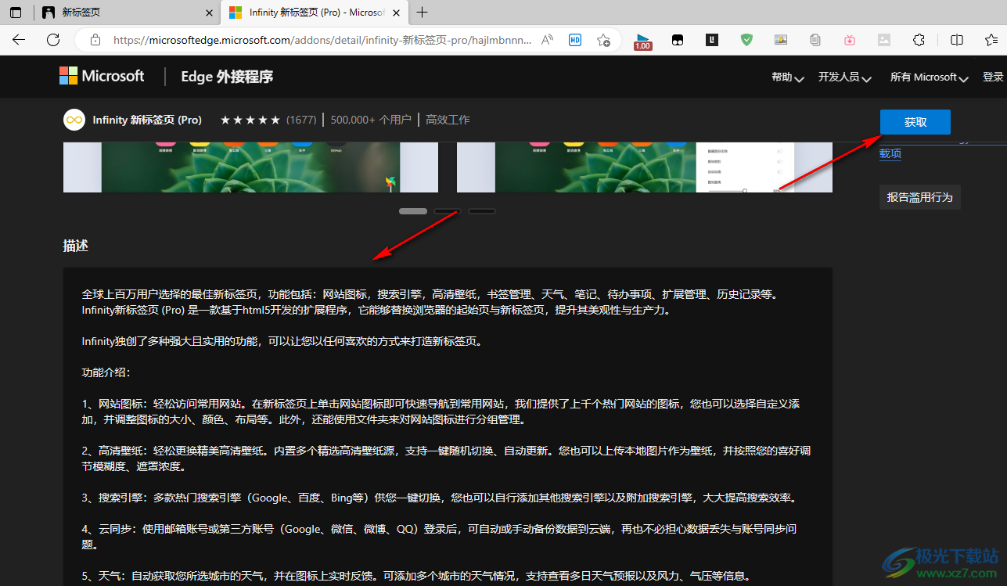Open the green shield AdGuard extension
This screenshot has width=1007, height=586.
point(746,40)
